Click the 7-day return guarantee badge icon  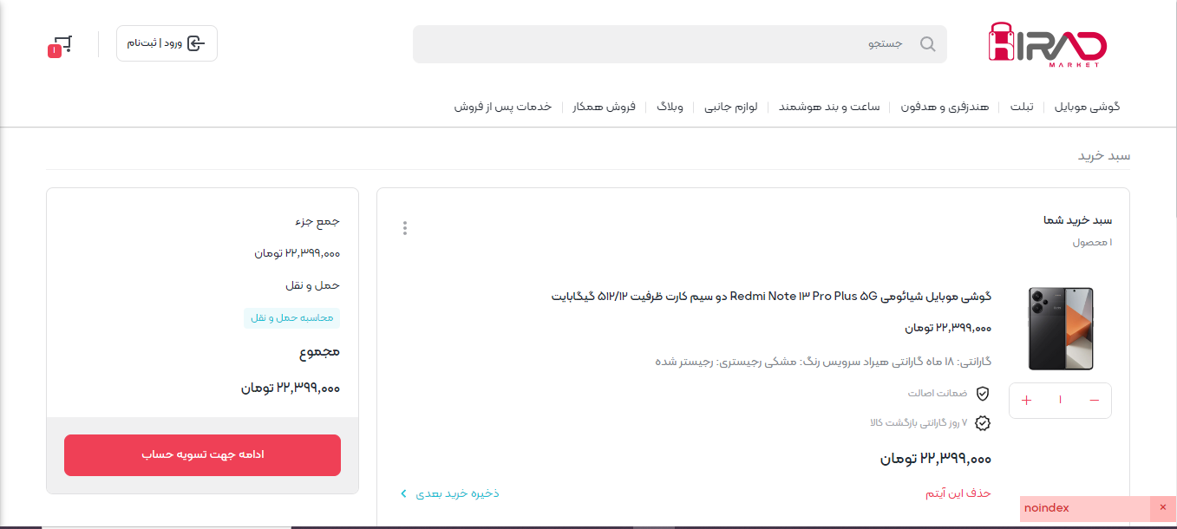pyautogui.click(x=983, y=423)
